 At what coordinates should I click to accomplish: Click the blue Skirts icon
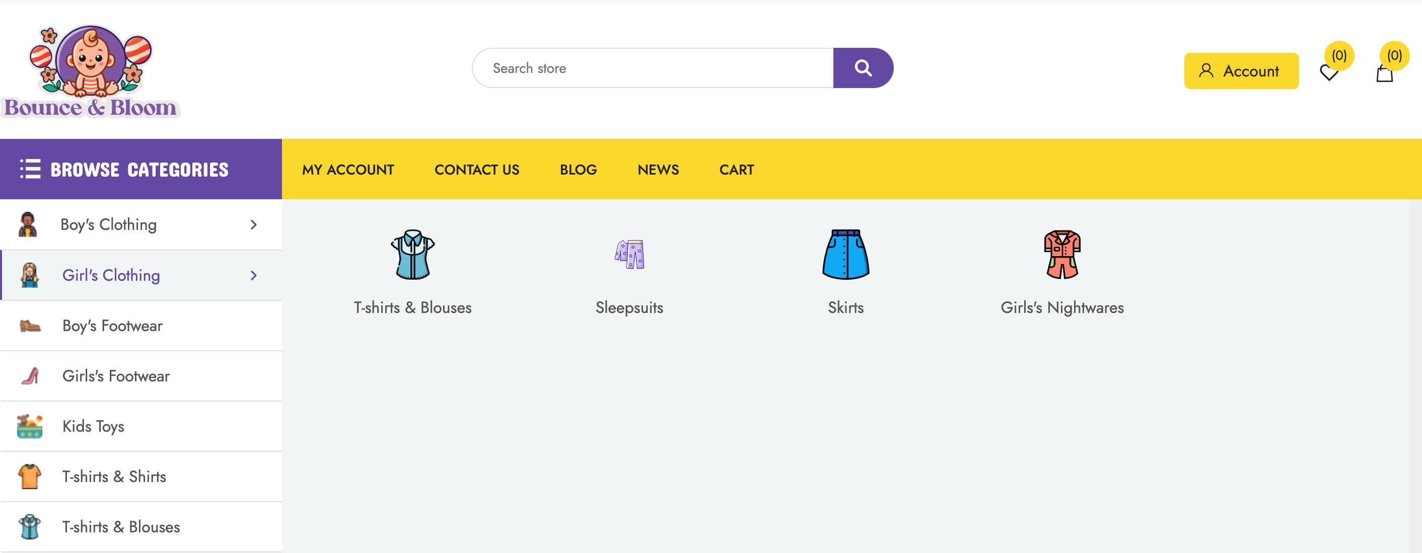[x=845, y=255]
